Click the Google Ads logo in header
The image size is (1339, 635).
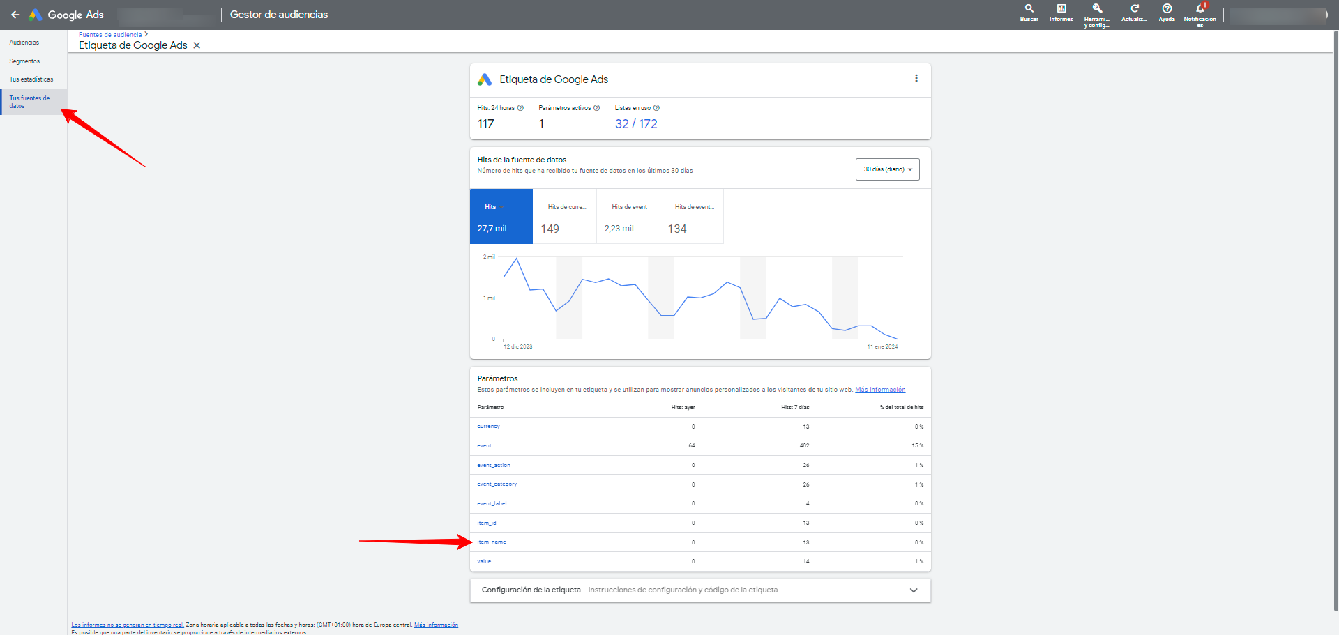click(66, 15)
